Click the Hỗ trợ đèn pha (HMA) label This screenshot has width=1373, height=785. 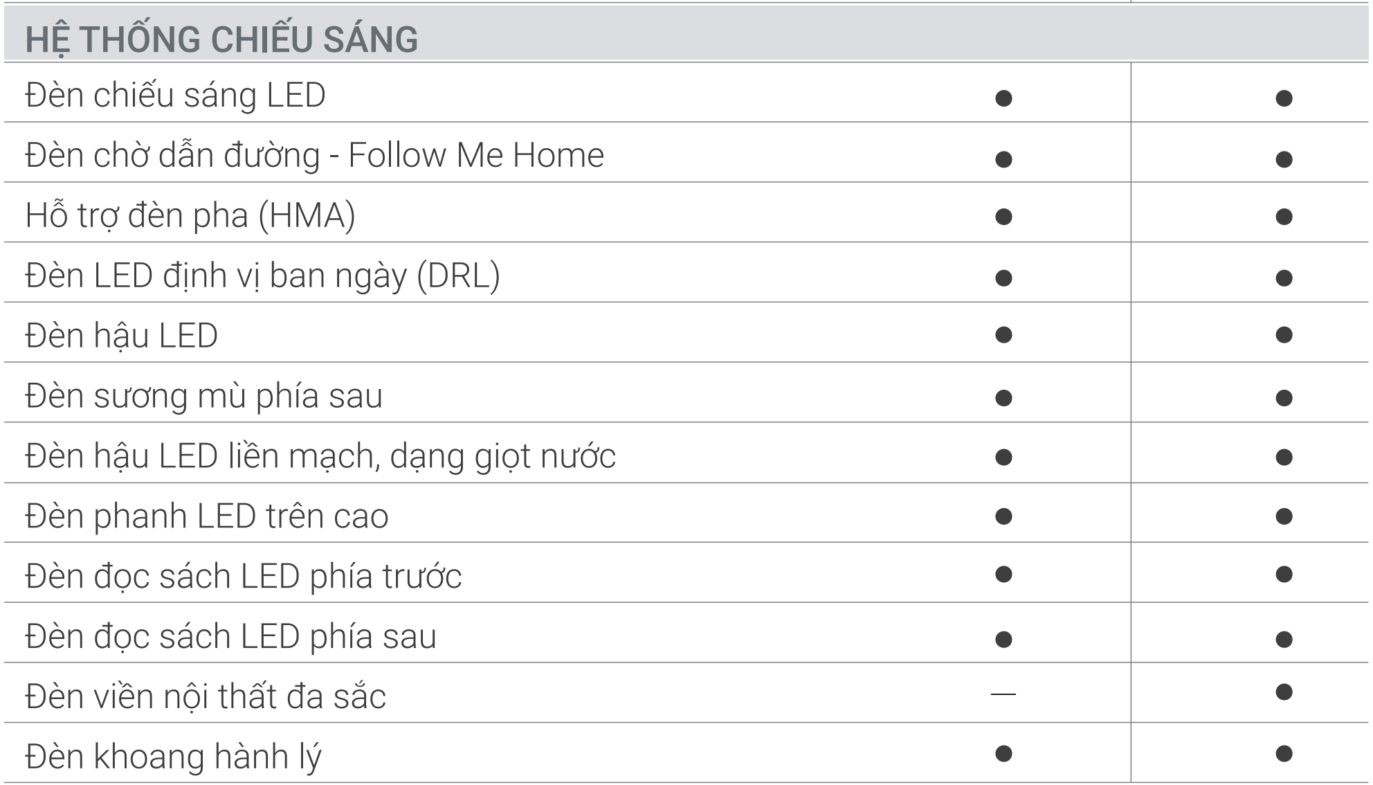[x=190, y=215]
